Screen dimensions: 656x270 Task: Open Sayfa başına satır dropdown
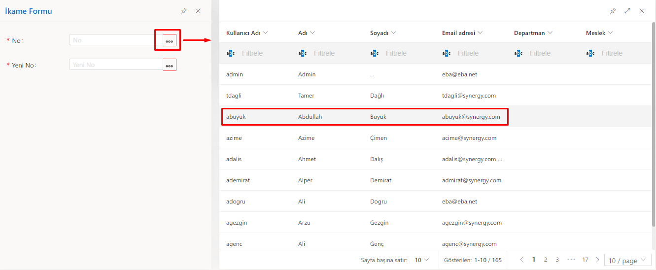[421, 260]
